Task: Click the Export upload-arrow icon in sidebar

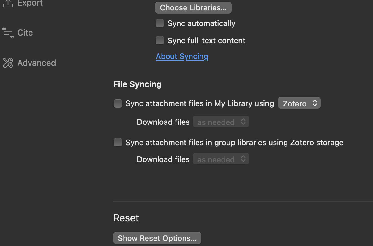Action: [8, 3]
